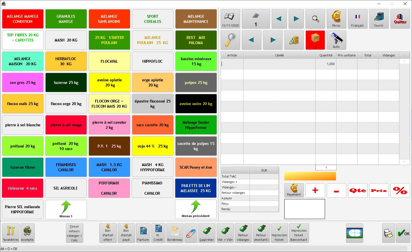Viewport: 412px width, 252px height.
Task: Click the Vid- = Vid+ button
Action: coord(225,233)
